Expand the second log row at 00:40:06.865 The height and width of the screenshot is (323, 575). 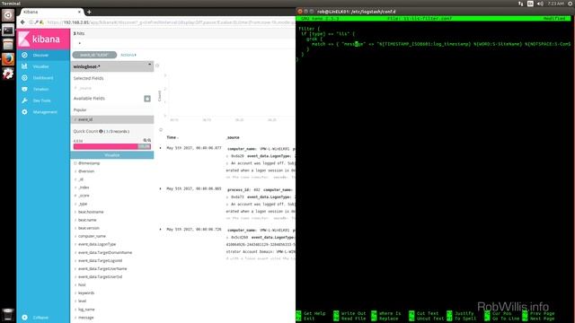click(x=160, y=189)
